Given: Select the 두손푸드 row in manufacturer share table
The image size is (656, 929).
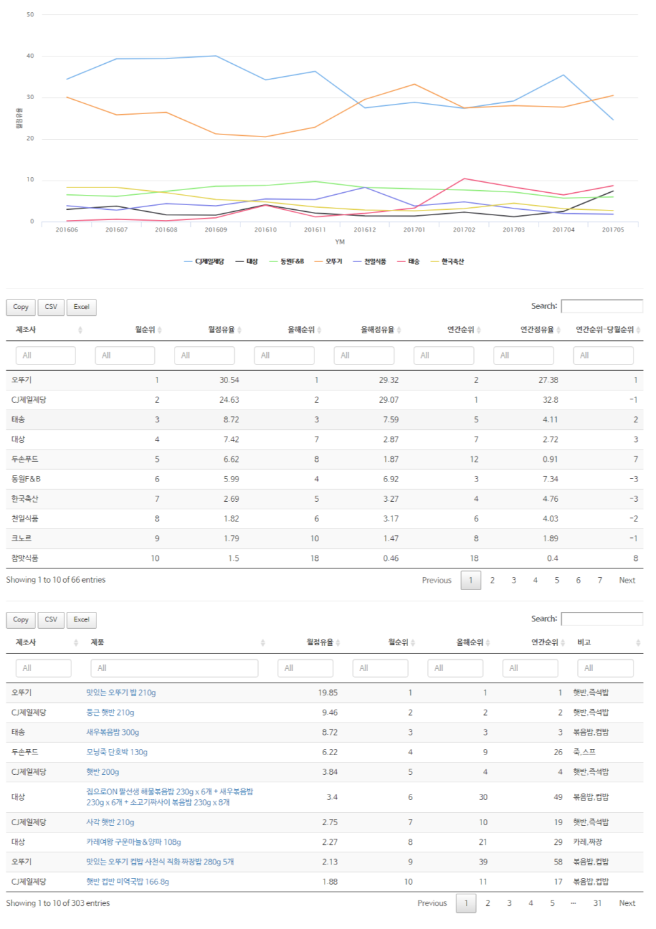Looking at the screenshot, I should point(325,459).
